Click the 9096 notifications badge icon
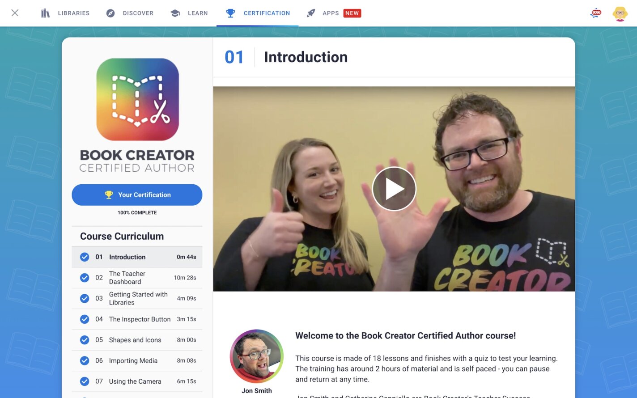Image resolution: width=637 pixels, height=398 pixels. (x=595, y=13)
